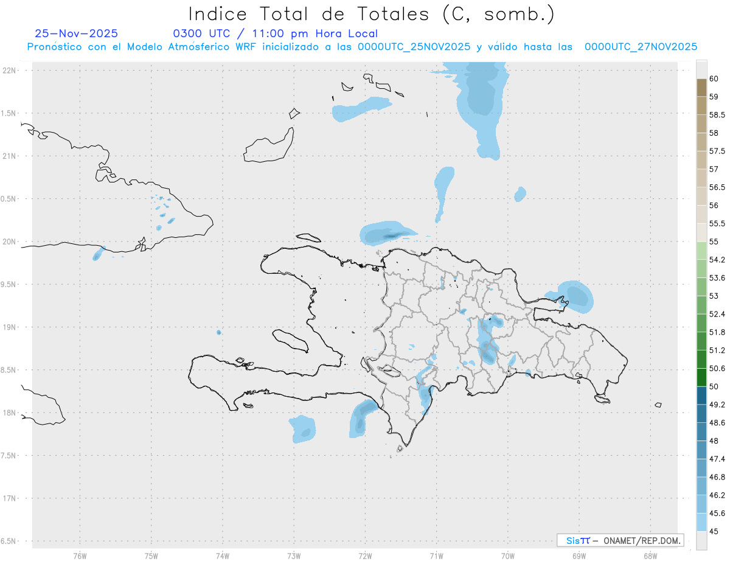Click the '18N' latitude label
730x564 pixels.
click(x=10, y=413)
